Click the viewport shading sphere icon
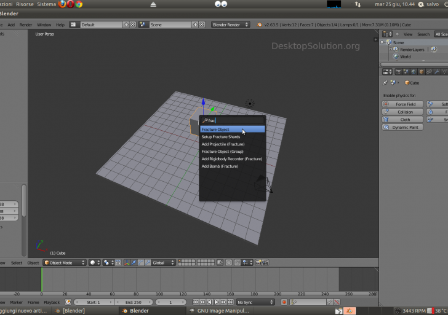 (94, 263)
